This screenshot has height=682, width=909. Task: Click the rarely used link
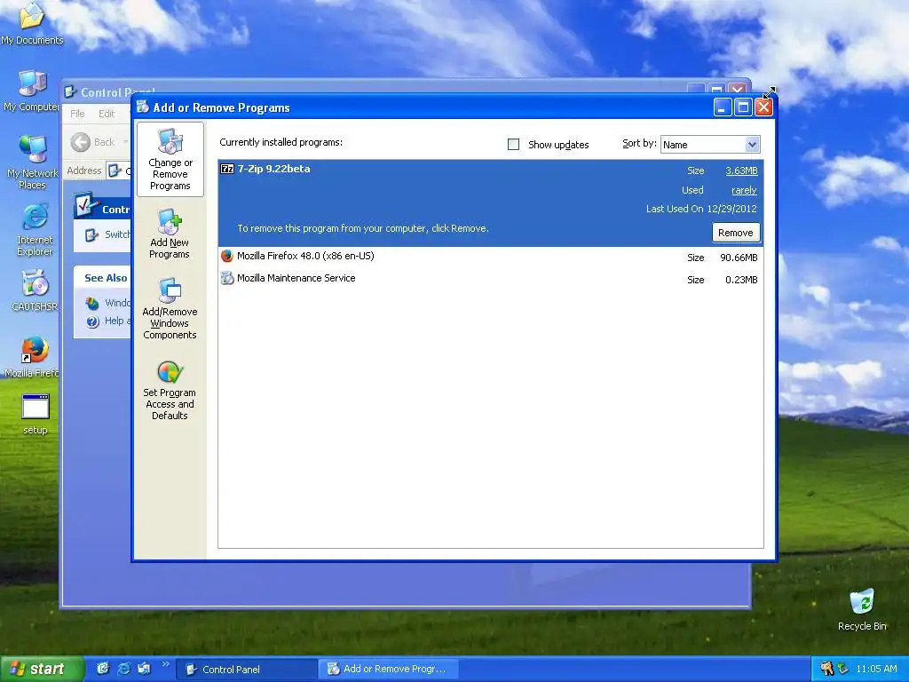coord(744,190)
